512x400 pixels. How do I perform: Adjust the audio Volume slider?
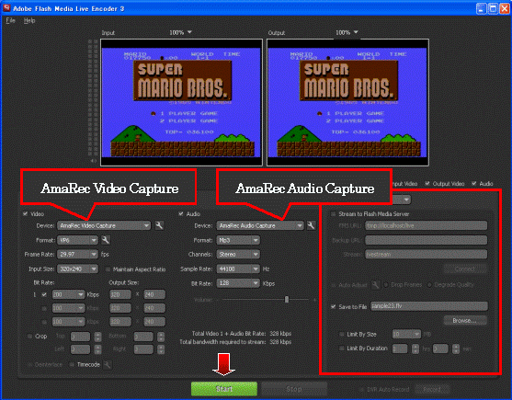(287, 300)
